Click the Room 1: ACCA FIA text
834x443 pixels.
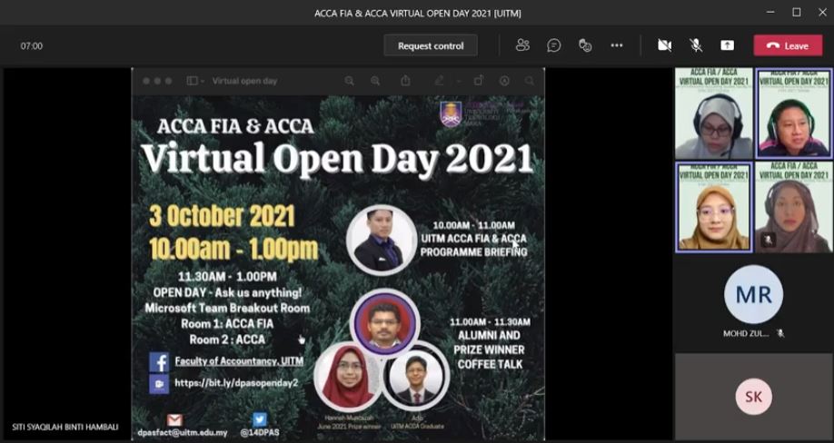point(227,323)
